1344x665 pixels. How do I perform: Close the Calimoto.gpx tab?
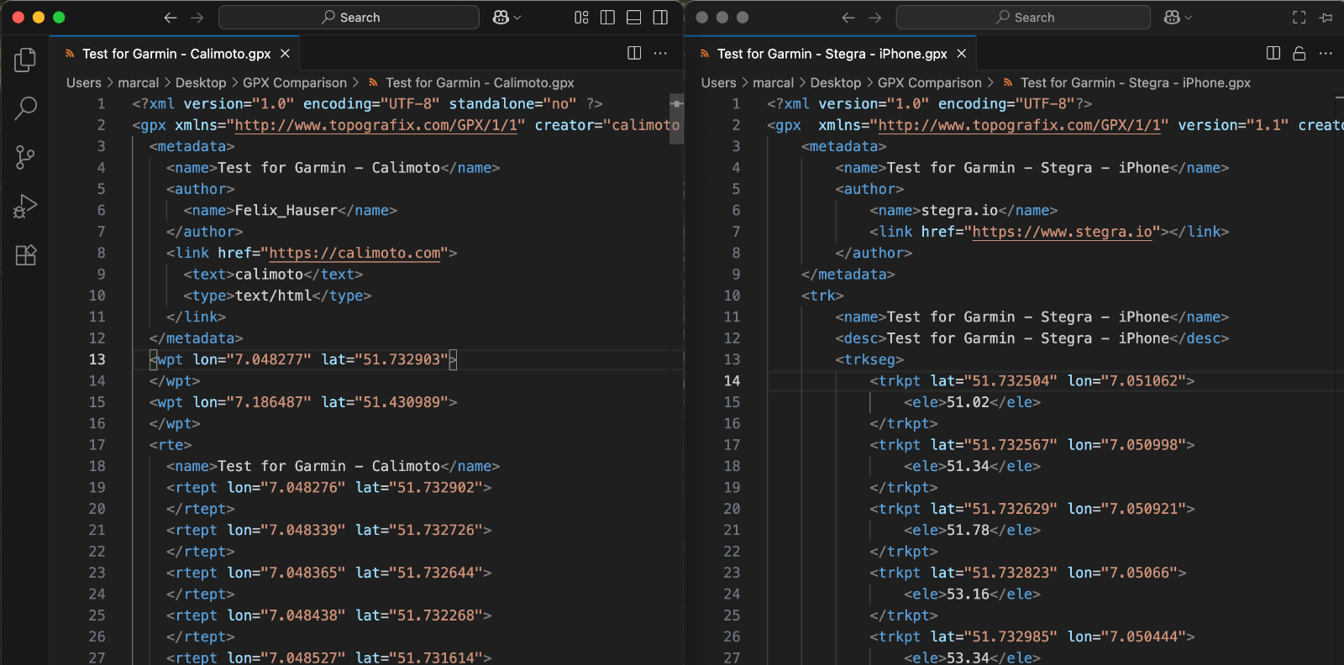(x=286, y=54)
